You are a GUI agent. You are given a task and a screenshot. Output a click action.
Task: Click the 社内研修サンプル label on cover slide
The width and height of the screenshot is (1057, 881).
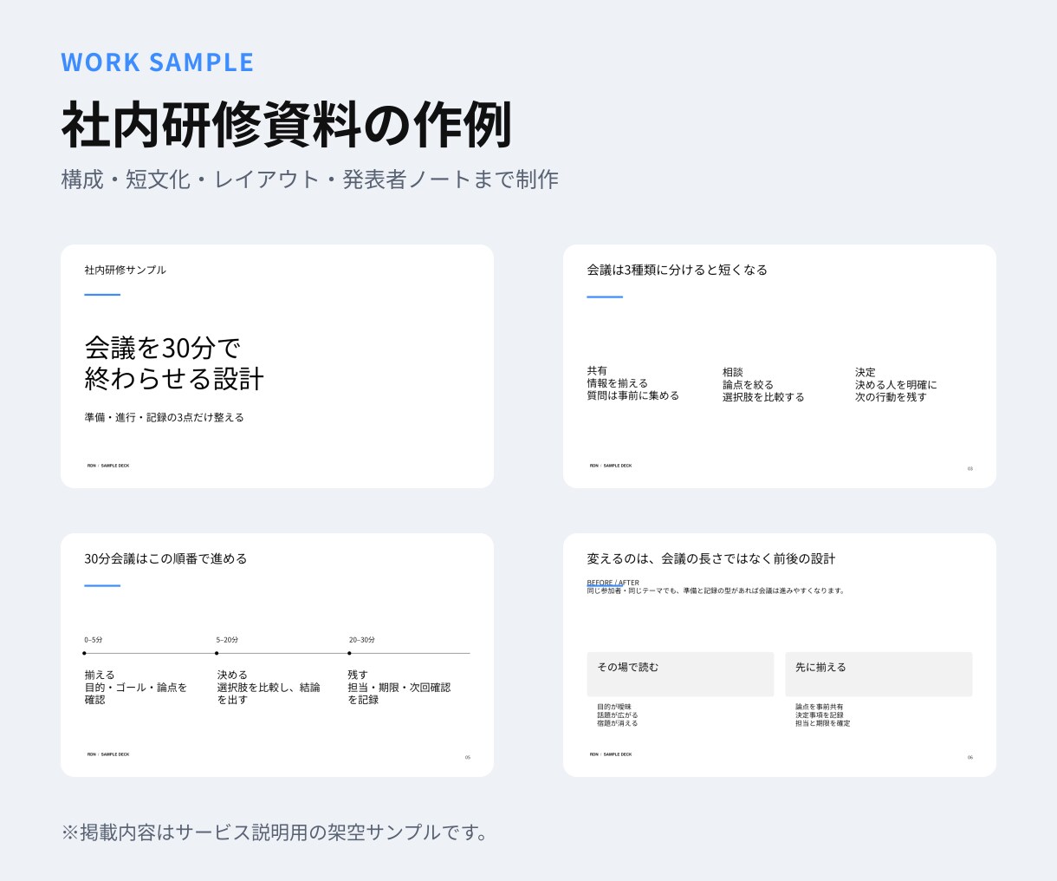click(x=125, y=270)
